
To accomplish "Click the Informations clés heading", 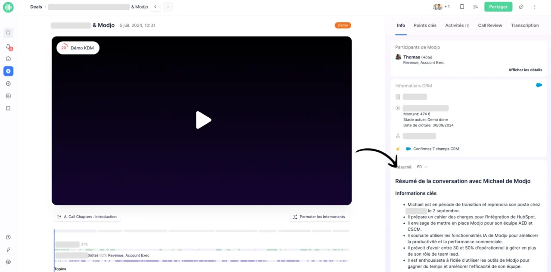I will click(416, 193).
